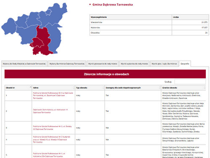This screenshot has width=210, height=158.
Task: Open Publiczna Szkoła Podstawowa Nr 3 address link
Action: [53, 96]
